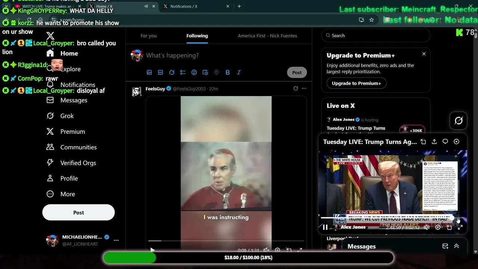Mute the Alex Jones stream volume
The width and height of the screenshot is (478, 269).
(426, 227)
